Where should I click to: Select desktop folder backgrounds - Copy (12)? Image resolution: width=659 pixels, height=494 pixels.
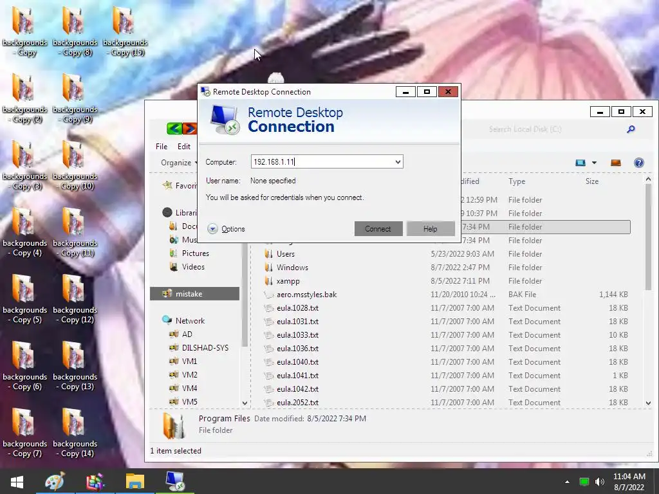coord(75,298)
